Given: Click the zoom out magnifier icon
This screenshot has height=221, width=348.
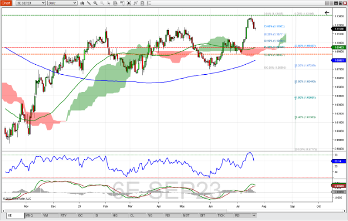Looking at the screenshot, I should pos(102,3).
